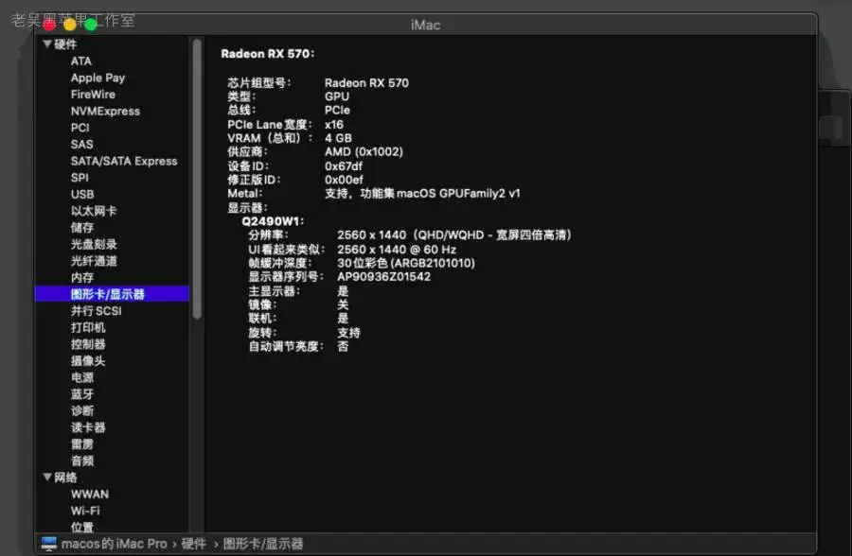
Task: Choose the 读卡器 entry
Action: [x=88, y=427]
